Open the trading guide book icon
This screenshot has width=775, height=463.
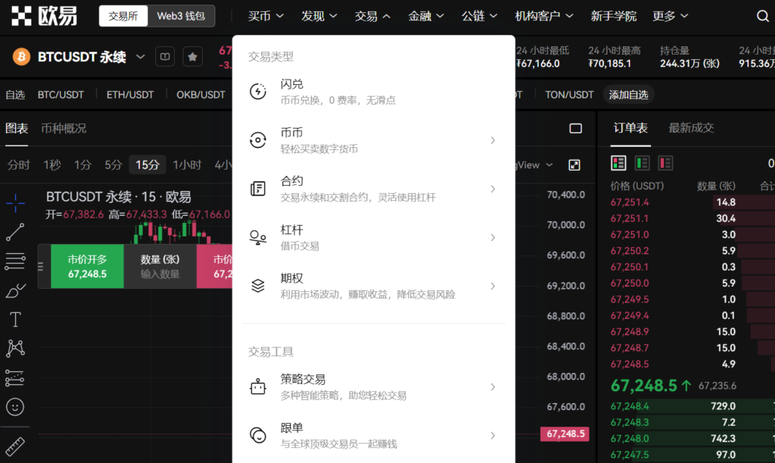[165, 57]
